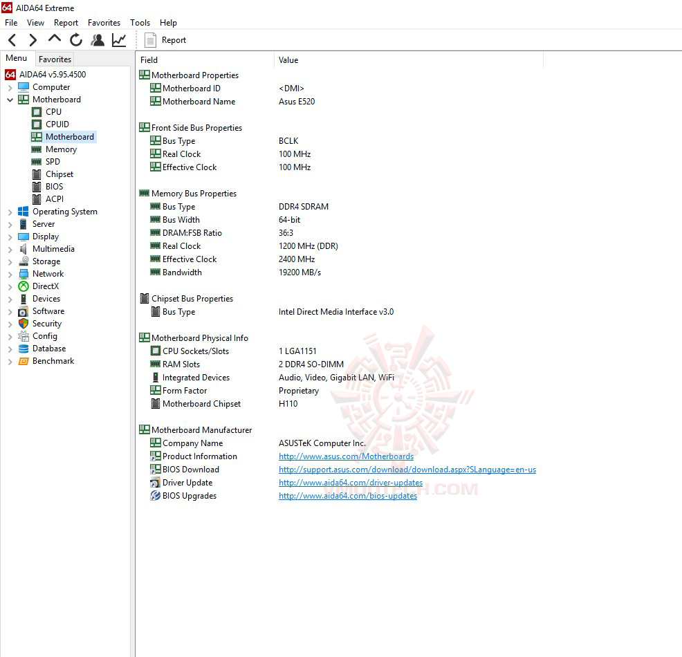Select the CPU tree item

pos(53,112)
